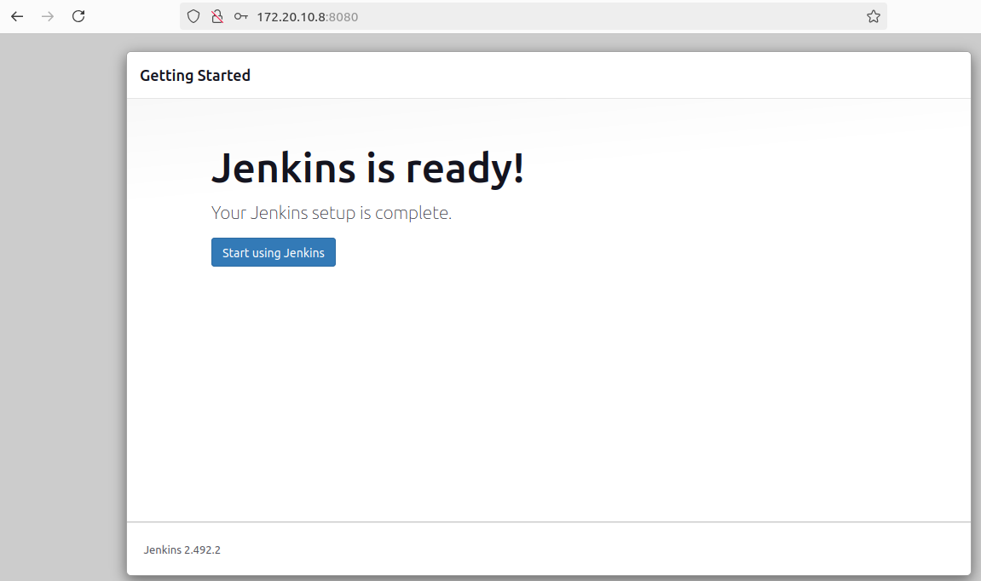Bookmark this page with the star icon

pyautogui.click(x=874, y=17)
